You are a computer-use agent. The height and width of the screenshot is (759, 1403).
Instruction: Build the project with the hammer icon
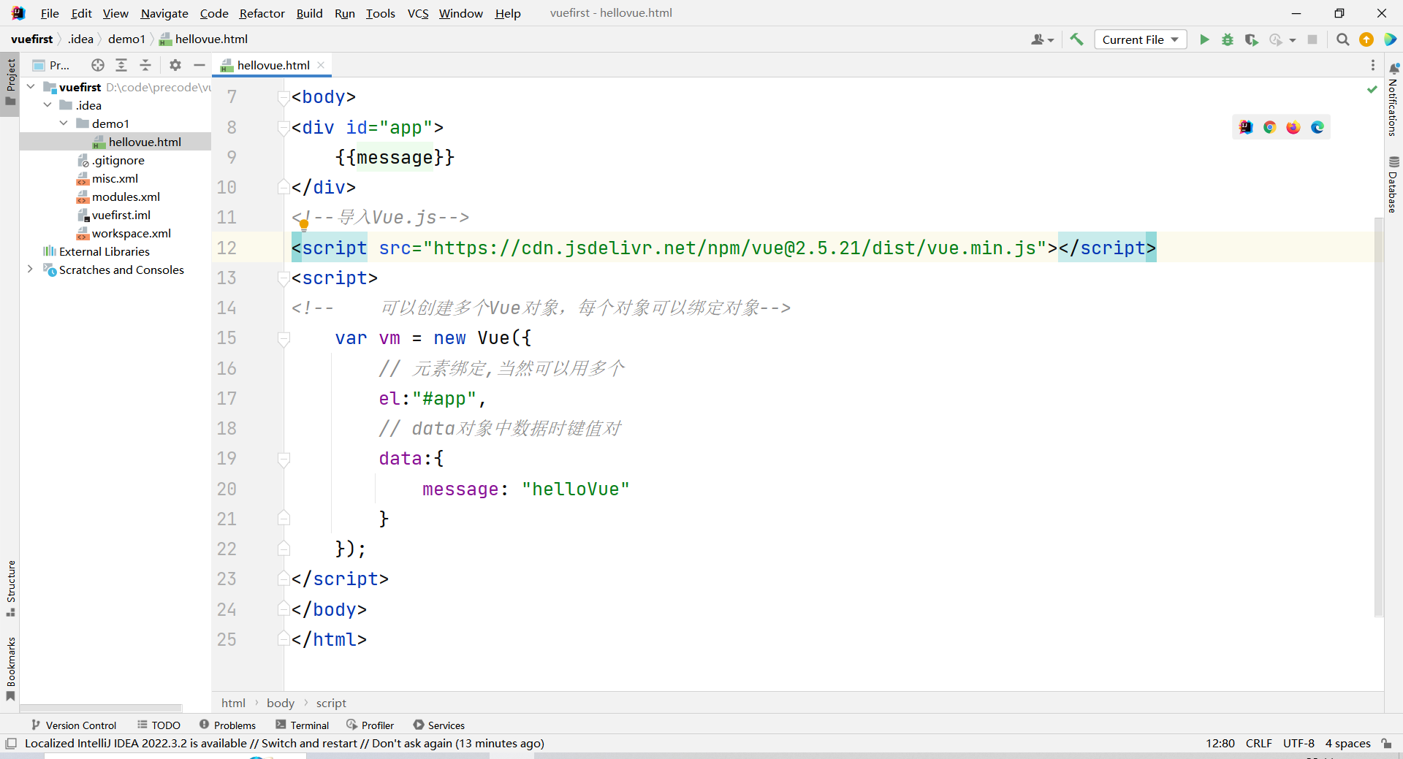click(x=1076, y=39)
